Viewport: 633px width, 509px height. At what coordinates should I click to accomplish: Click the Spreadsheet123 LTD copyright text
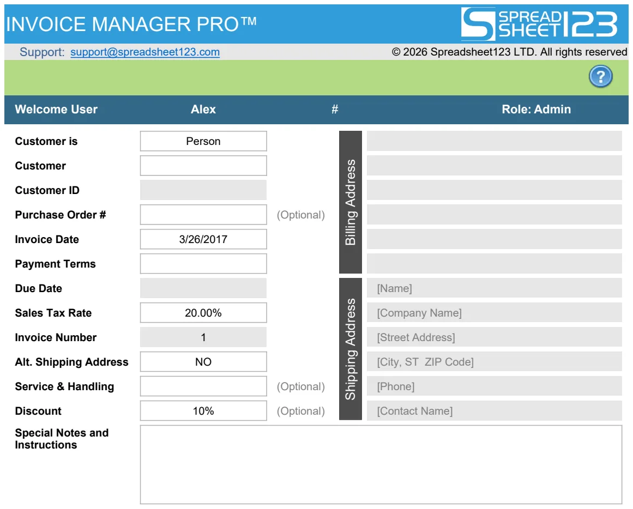tap(509, 52)
